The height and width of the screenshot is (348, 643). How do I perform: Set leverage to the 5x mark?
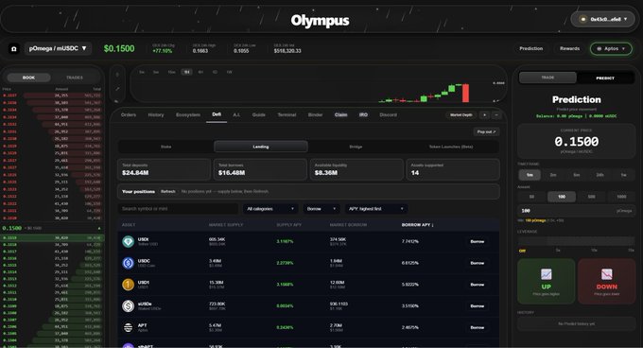558,251
